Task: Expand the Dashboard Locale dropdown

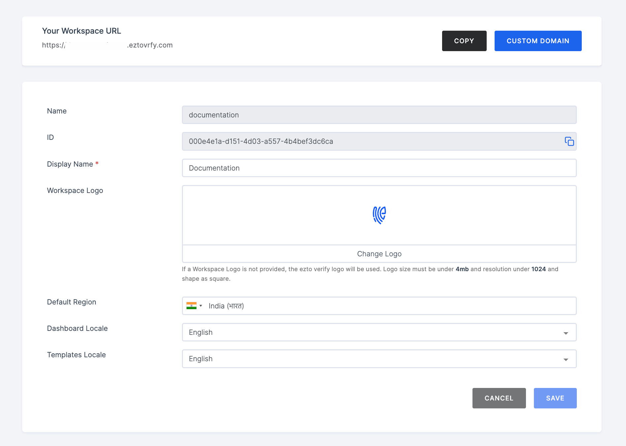Action: pyautogui.click(x=379, y=332)
